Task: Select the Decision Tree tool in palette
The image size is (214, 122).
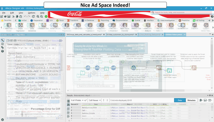Action: tap(44, 26)
